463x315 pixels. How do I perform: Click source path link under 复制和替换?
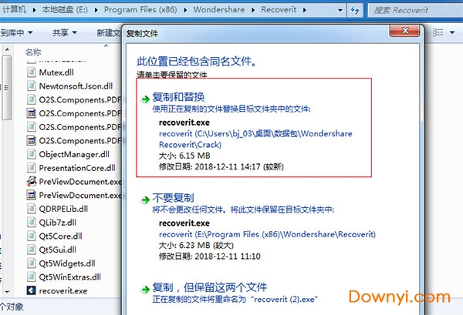point(255,139)
